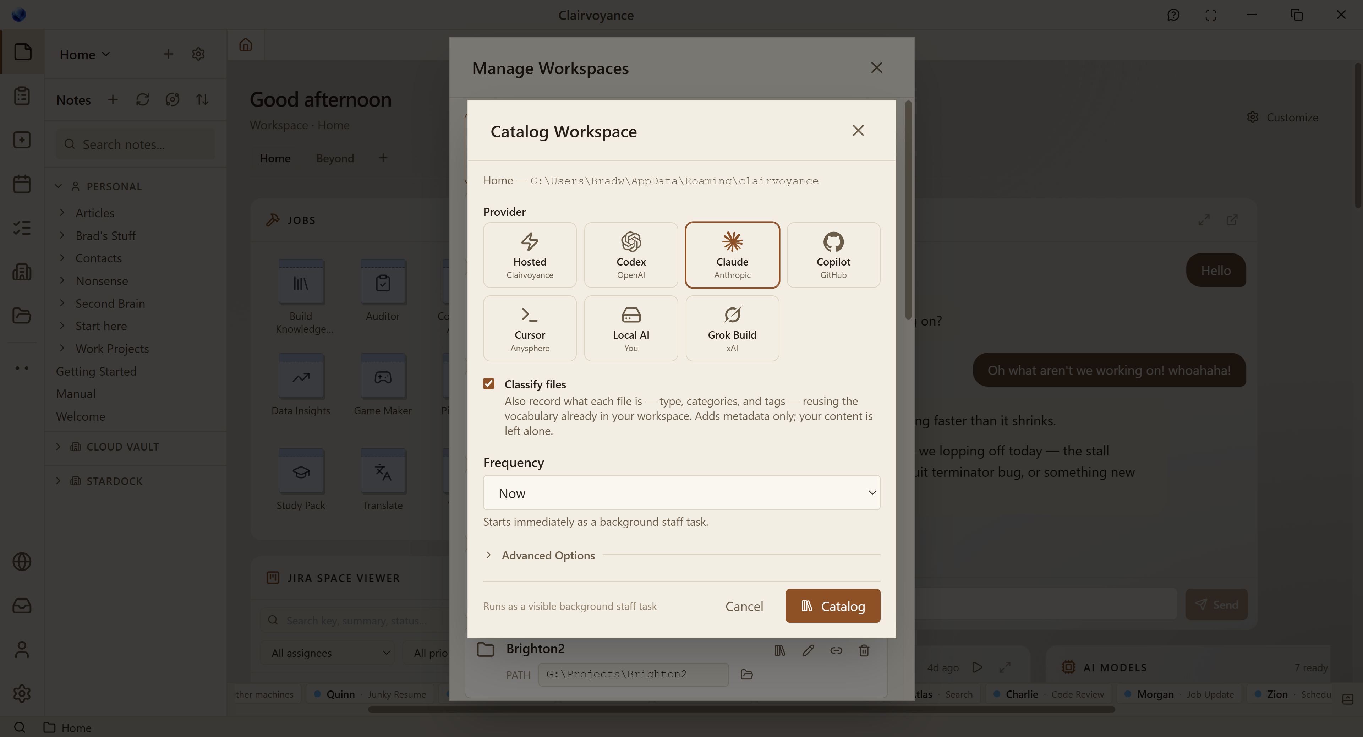Add a new note with plus icon
Screen dimensions: 1363x737
tap(113, 99)
